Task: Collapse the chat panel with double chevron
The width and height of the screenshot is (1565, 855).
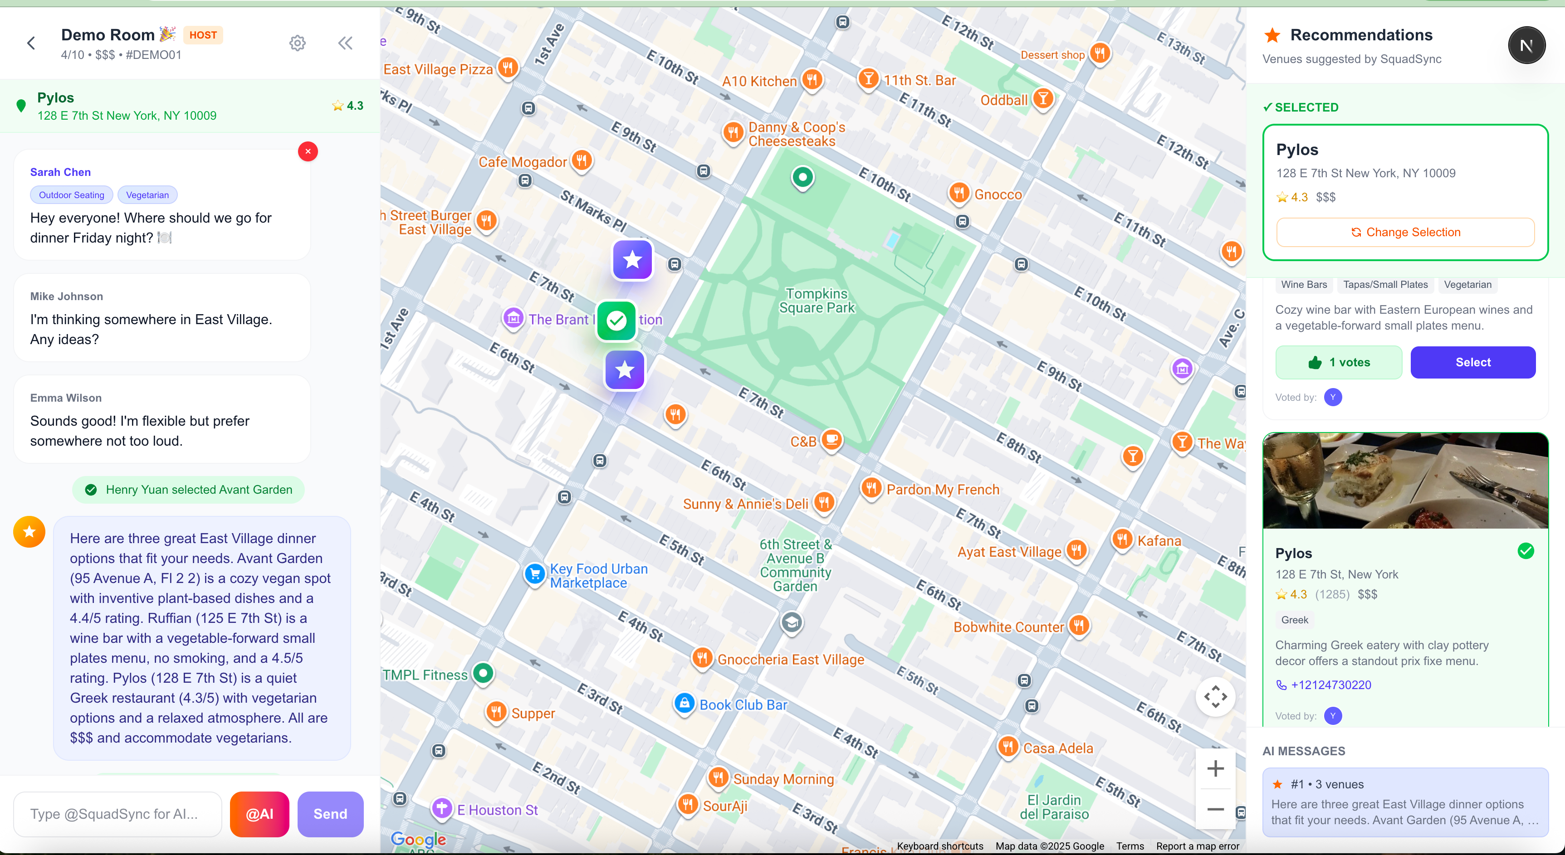Action: point(345,43)
